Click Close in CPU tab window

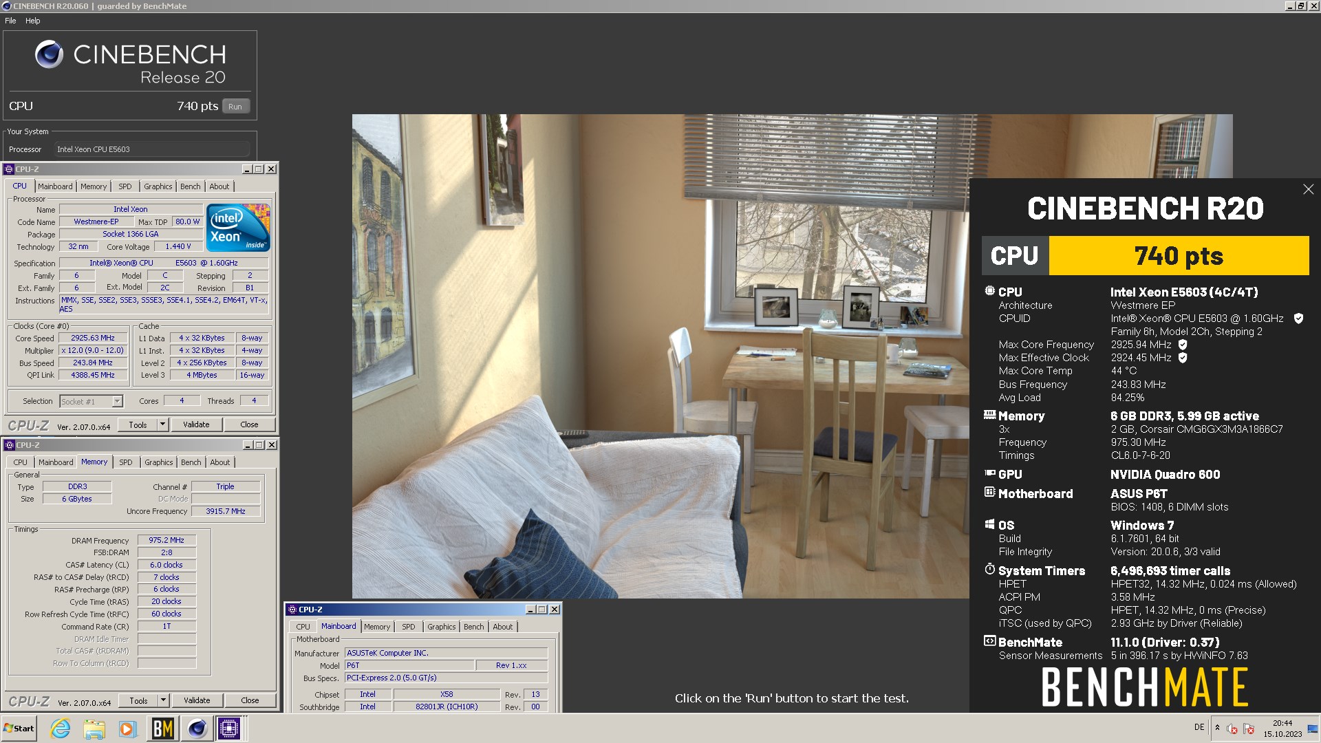[249, 424]
